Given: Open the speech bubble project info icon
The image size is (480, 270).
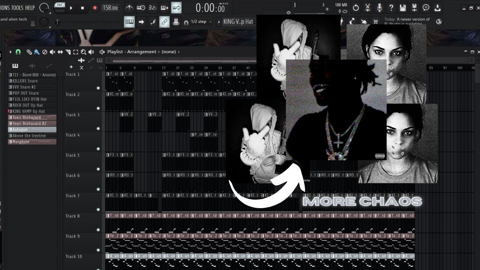Looking at the screenshot, I should click(x=426, y=7).
